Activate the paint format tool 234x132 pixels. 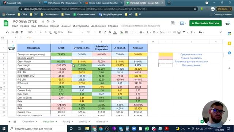(22, 32)
